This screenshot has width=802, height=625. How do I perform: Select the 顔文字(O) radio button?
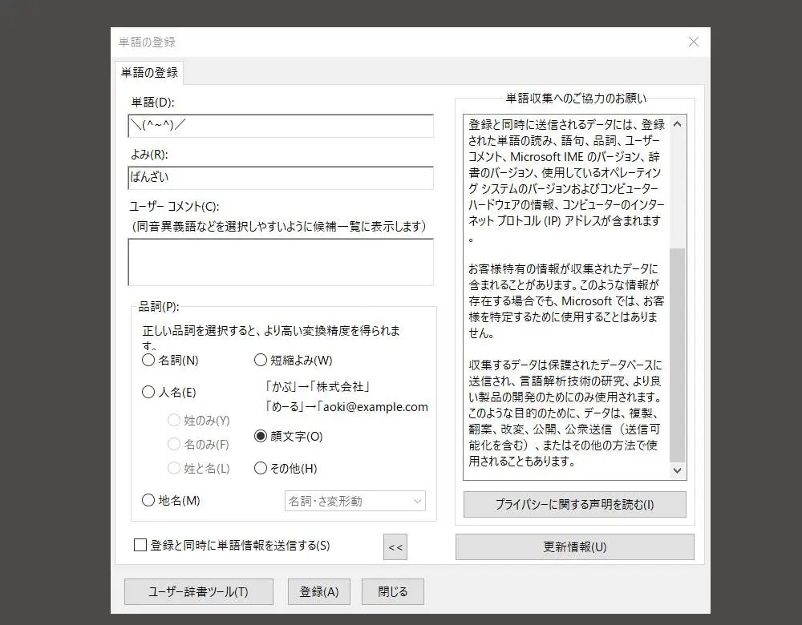[261, 437]
